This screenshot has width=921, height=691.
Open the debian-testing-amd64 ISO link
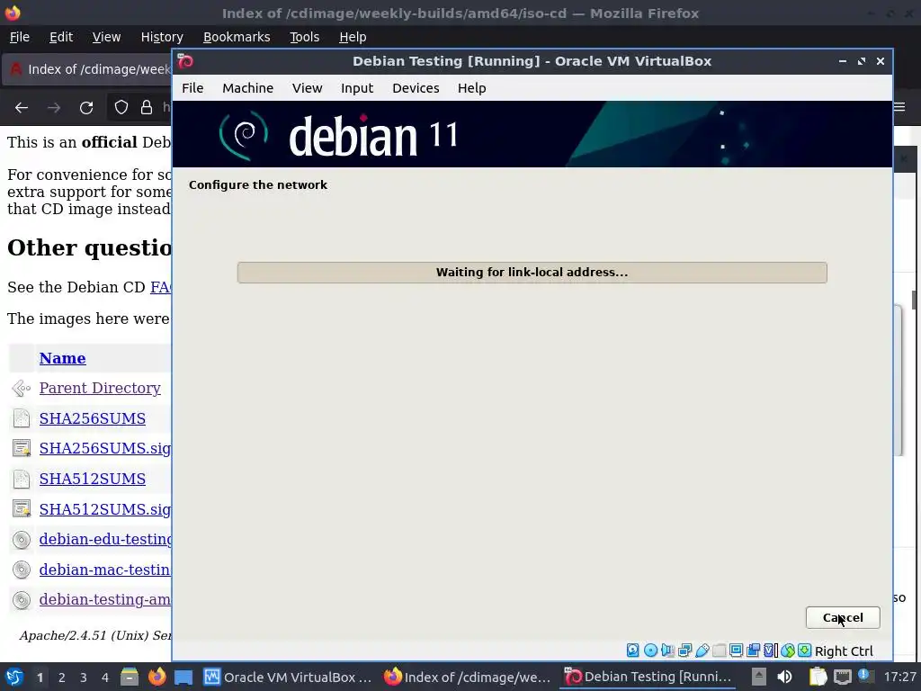point(105,599)
